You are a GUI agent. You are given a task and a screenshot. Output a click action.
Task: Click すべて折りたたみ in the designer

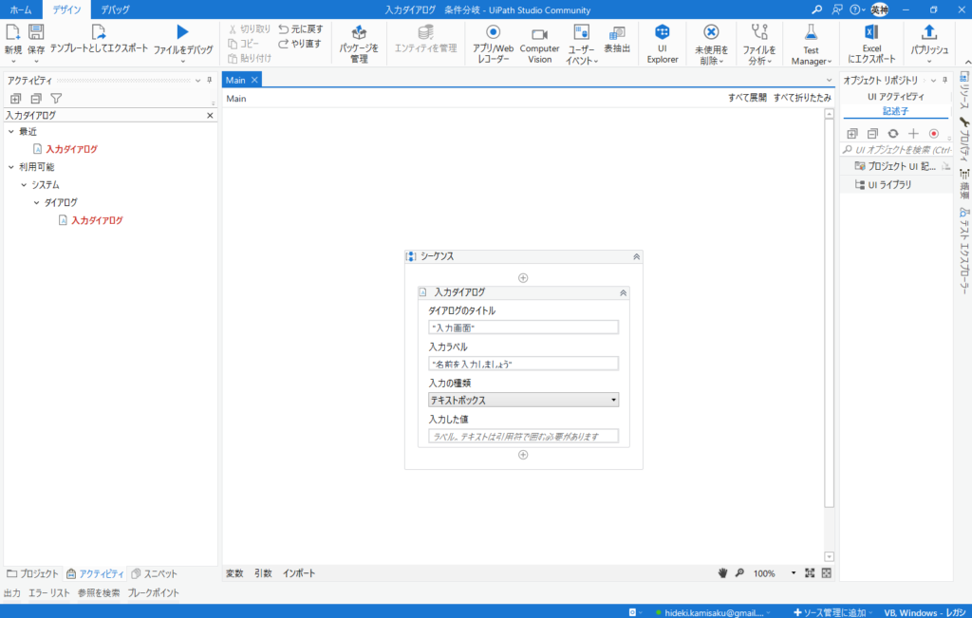pyautogui.click(x=802, y=98)
